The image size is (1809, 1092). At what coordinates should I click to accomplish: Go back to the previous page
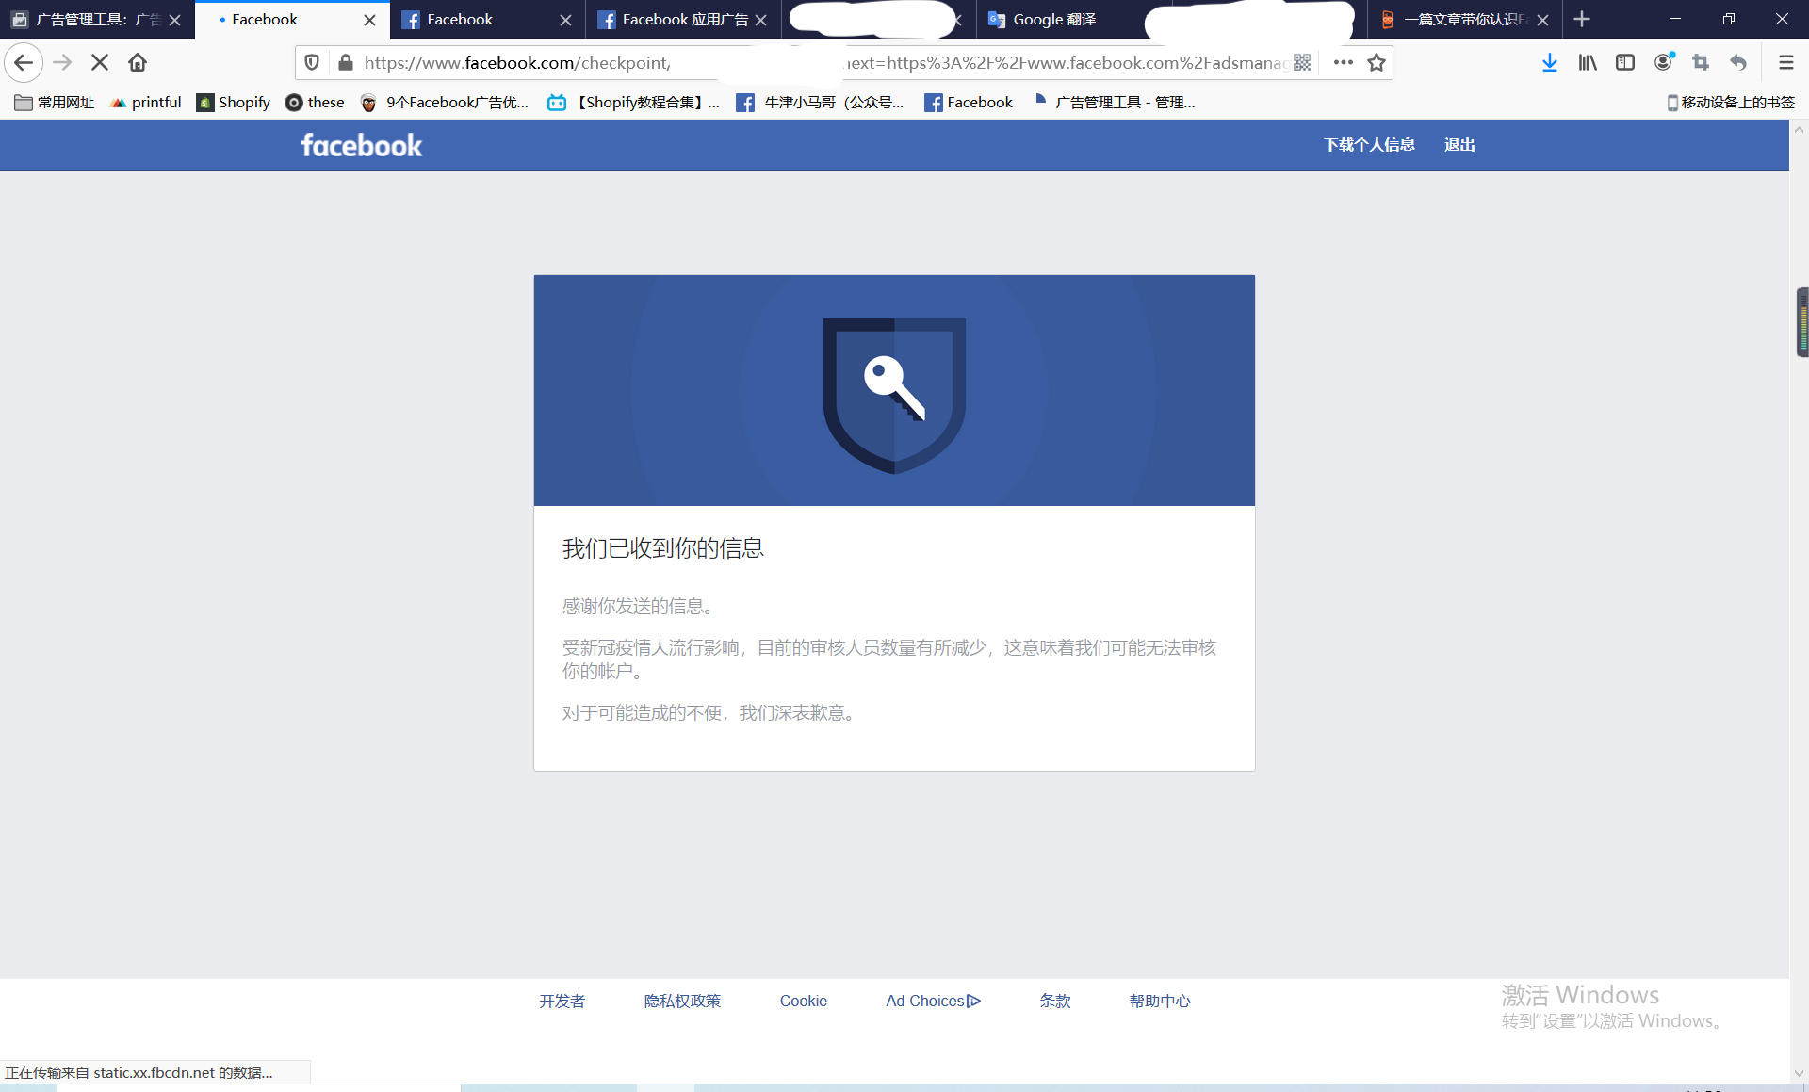(24, 63)
